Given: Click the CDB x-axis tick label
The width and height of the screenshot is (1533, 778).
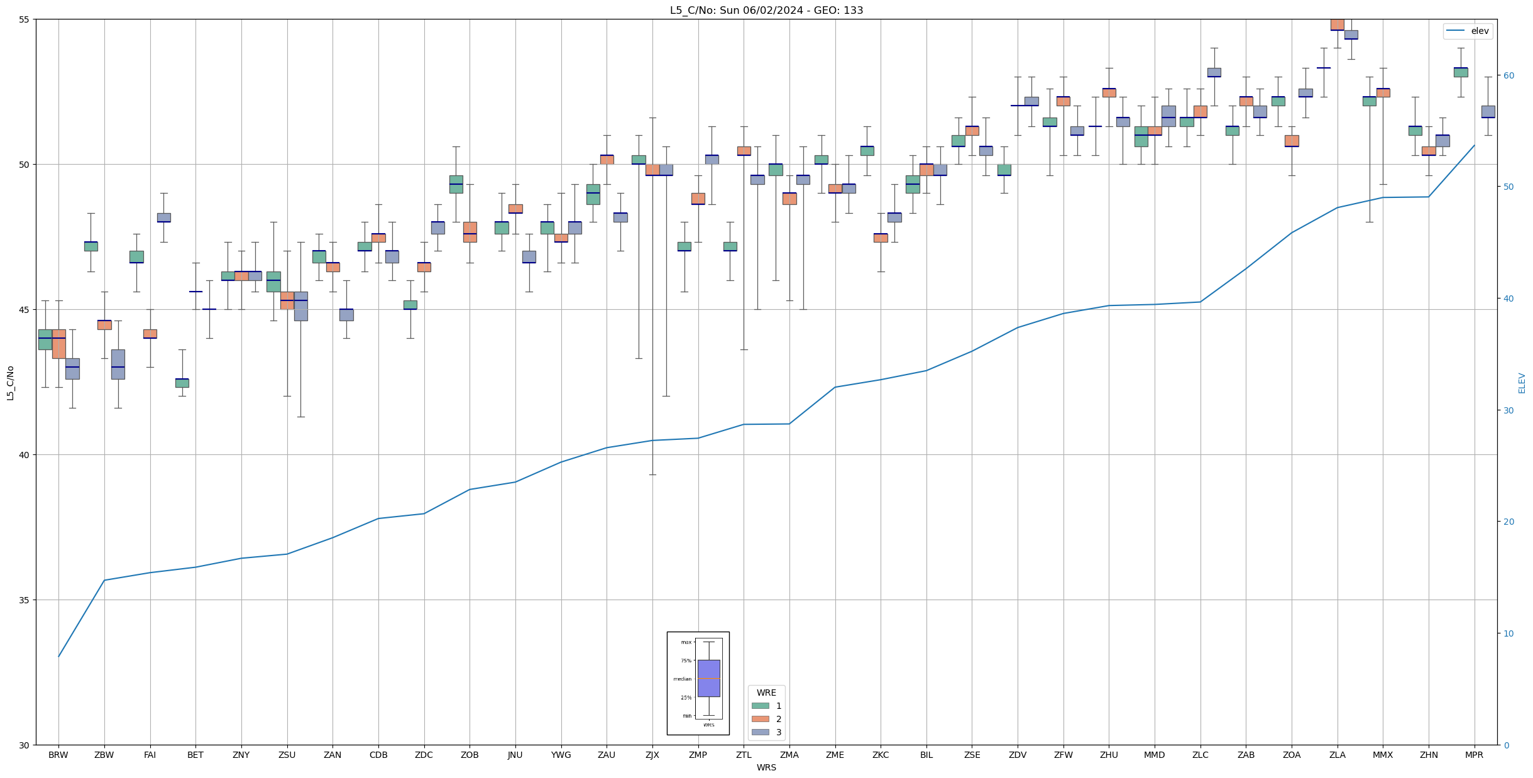Looking at the screenshot, I should pos(378,755).
